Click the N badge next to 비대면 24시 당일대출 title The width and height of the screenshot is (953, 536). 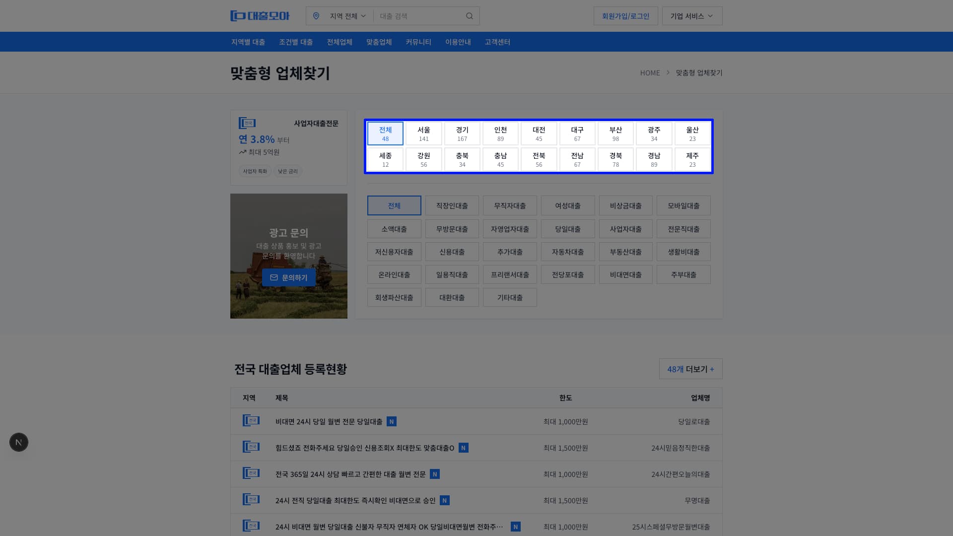392,421
